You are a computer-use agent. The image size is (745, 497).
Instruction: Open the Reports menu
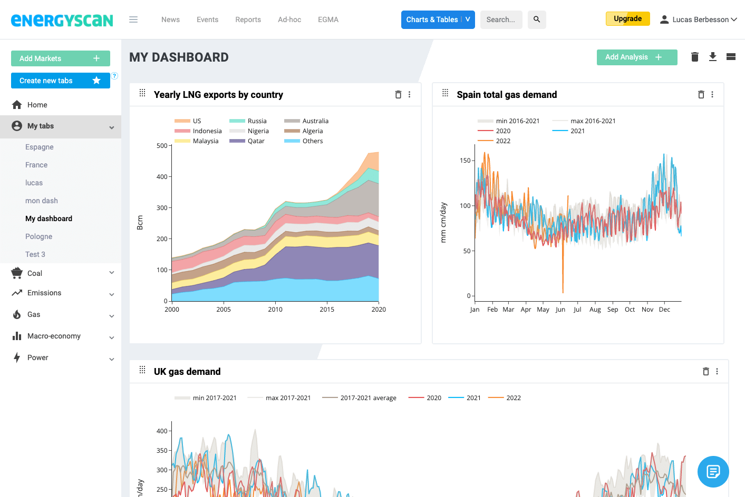coord(248,19)
